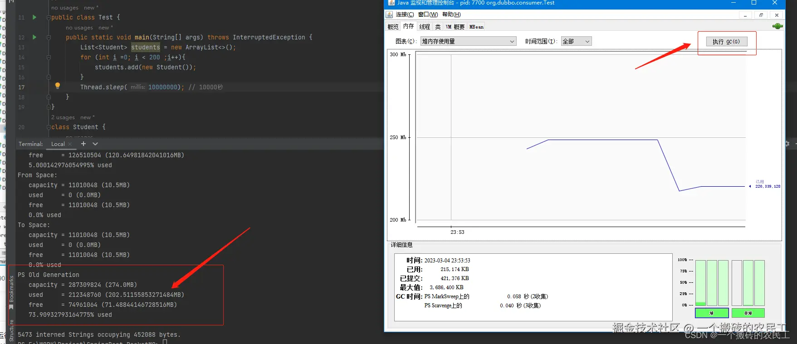Click the 已用 current value label beside chart

(768, 184)
